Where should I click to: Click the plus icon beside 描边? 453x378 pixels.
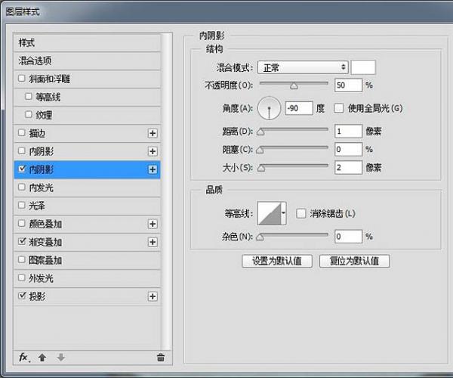153,133
